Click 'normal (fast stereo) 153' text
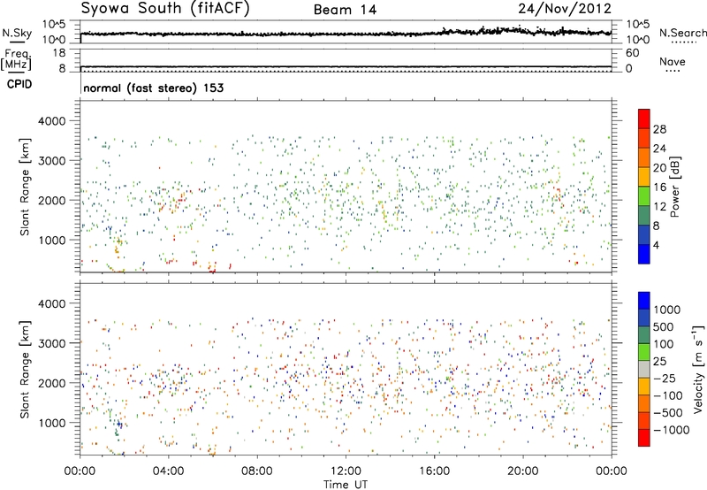The height and width of the screenshot is (490, 707). 154,88
